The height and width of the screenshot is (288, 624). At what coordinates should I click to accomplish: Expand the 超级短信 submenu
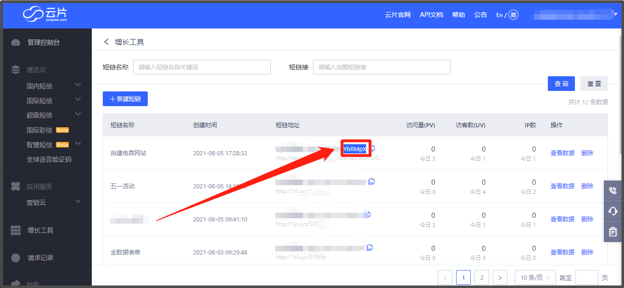78,114
